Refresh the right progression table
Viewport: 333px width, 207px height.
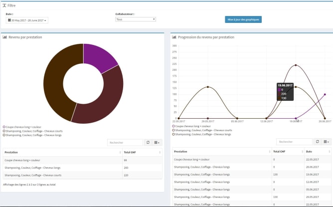[317, 142]
